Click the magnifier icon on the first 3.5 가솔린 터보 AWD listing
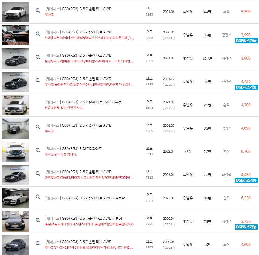Screen dimensions: 259x255 [x=38, y=10]
